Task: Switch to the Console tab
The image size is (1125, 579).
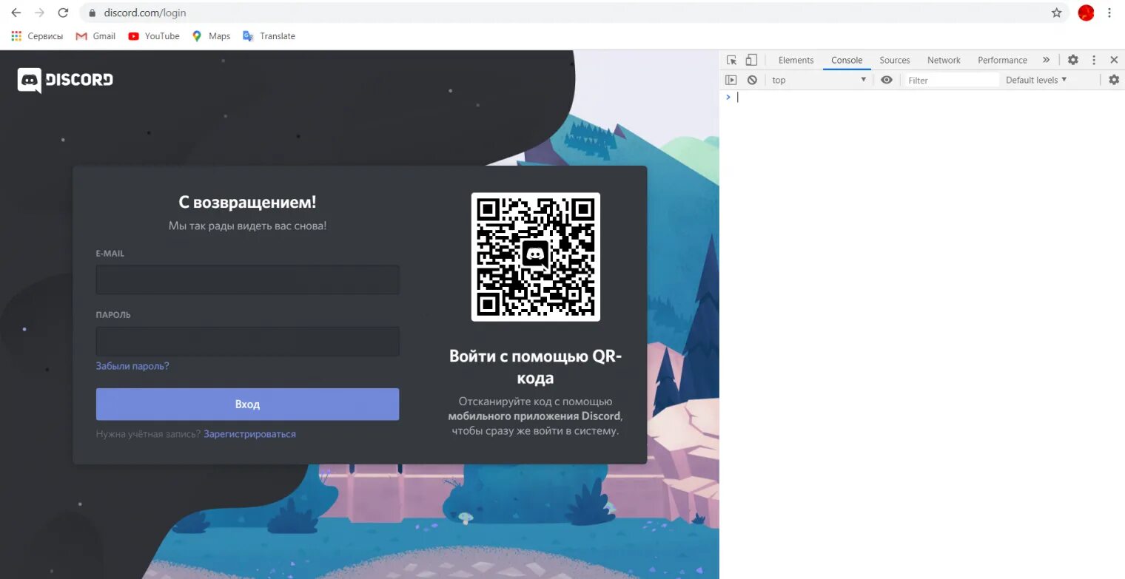Action: [847, 60]
